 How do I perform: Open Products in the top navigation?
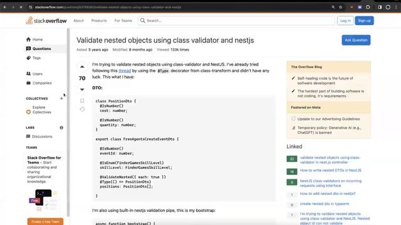point(99,21)
